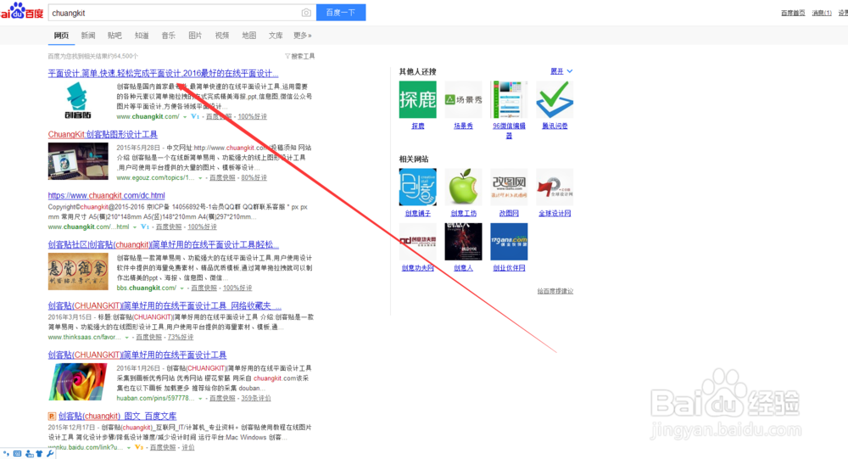Screen dimensions: 848x459
Task: Click the keyboard icon in bottom toolbar
Action: 17,454
